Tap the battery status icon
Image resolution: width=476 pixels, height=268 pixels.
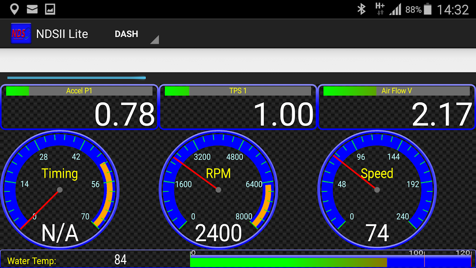(x=428, y=9)
